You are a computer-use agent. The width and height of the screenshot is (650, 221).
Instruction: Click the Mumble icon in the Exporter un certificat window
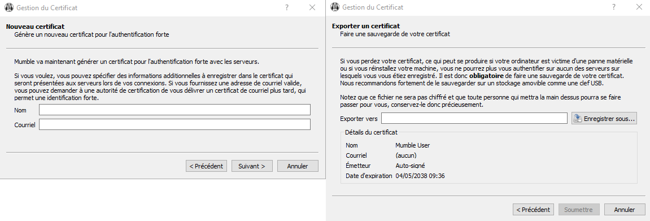(x=334, y=7)
